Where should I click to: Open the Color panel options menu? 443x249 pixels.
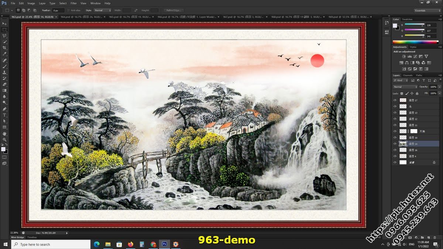(440, 19)
